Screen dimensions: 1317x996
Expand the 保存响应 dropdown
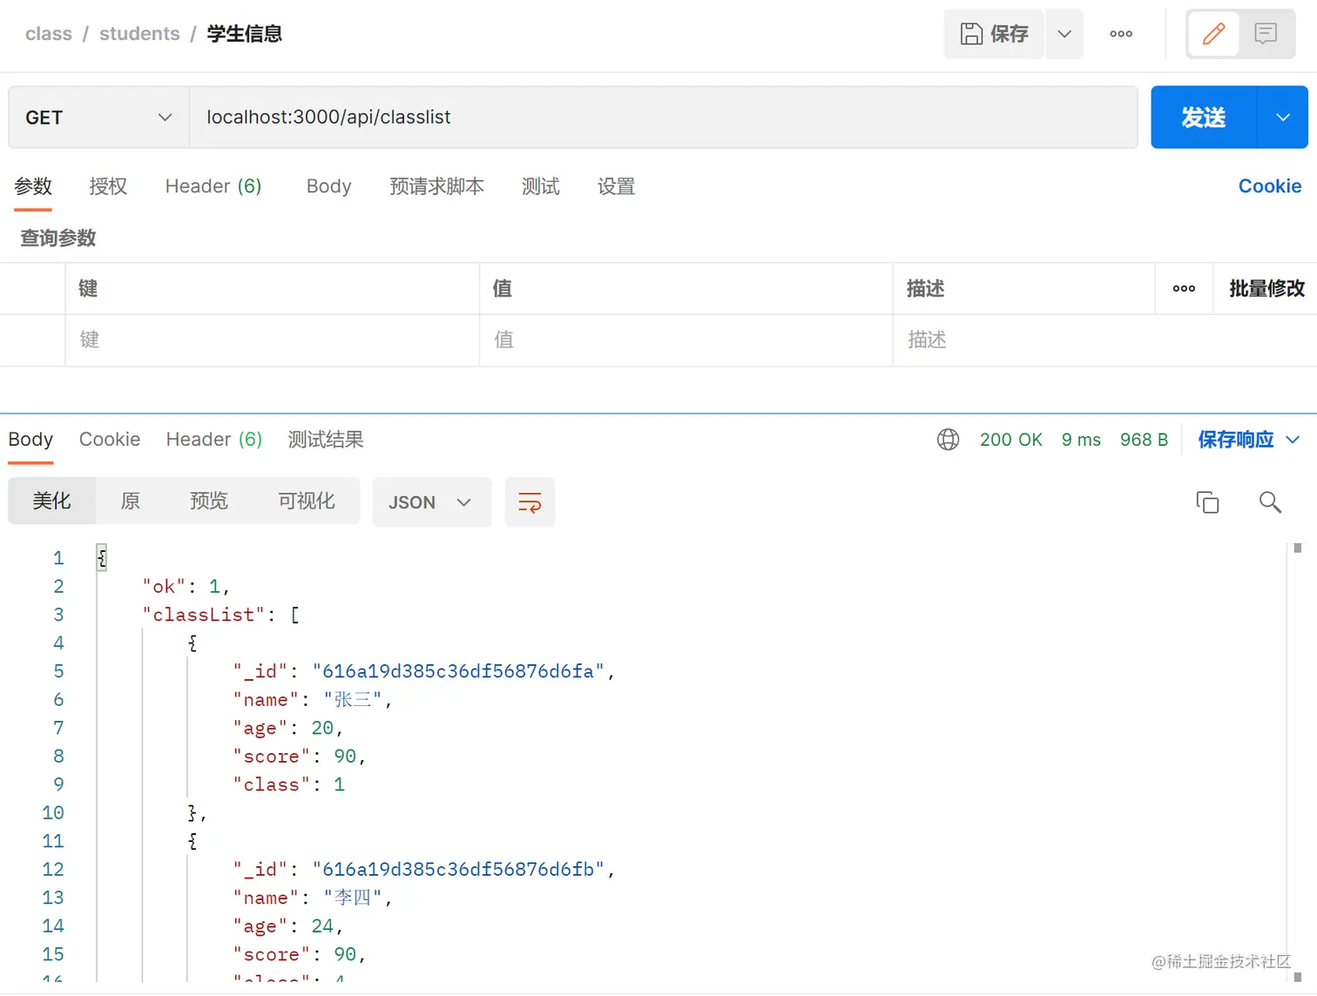pyautogui.click(x=1293, y=440)
